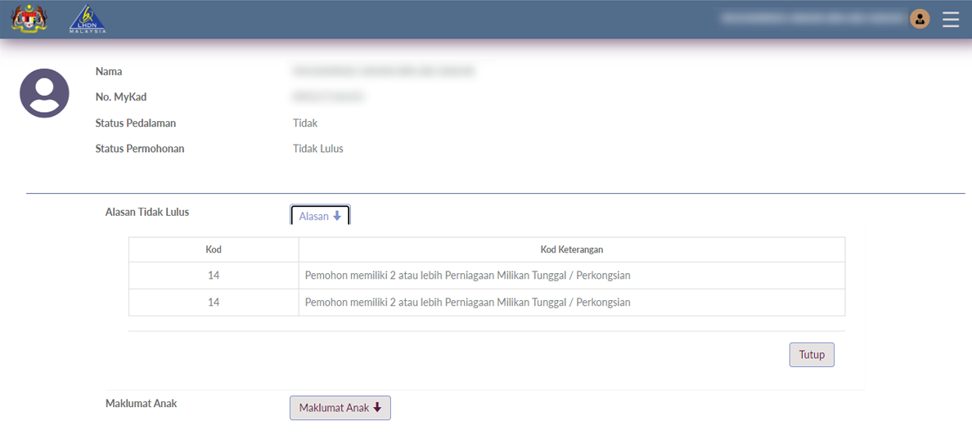Click the LHDN Malaysia logo
This screenshot has height=439, width=972.
click(x=88, y=19)
